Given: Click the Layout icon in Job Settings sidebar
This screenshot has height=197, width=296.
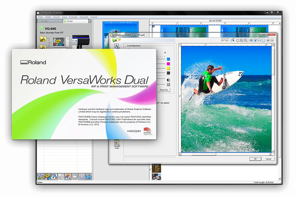Looking at the screenshot, I should click(117, 46).
